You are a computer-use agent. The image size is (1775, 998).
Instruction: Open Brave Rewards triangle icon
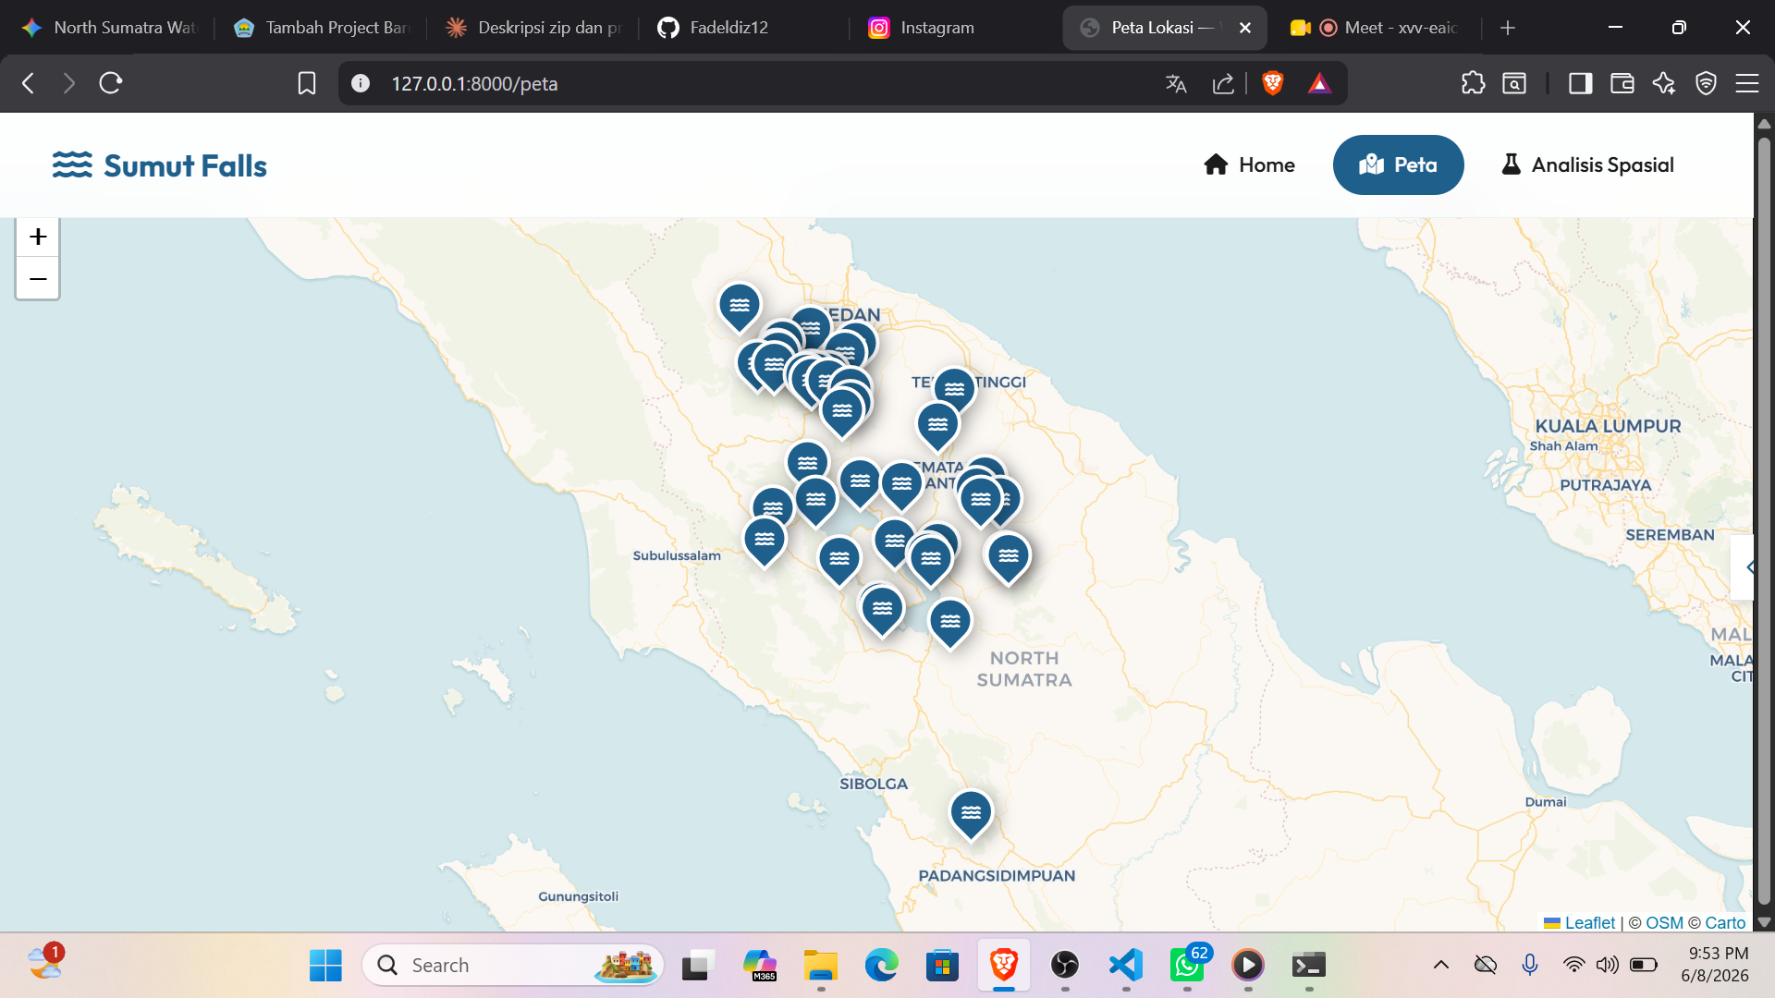[1320, 83]
